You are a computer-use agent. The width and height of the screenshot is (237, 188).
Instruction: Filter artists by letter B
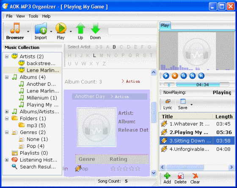[x=114, y=47]
